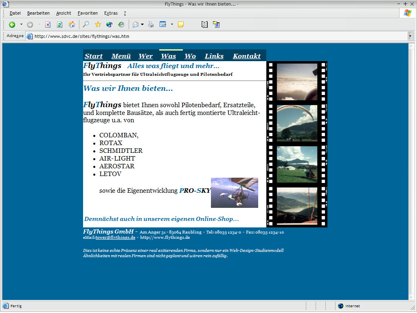
Task: Expand the Back button history dropdown
Action: (x=21, y=25)
